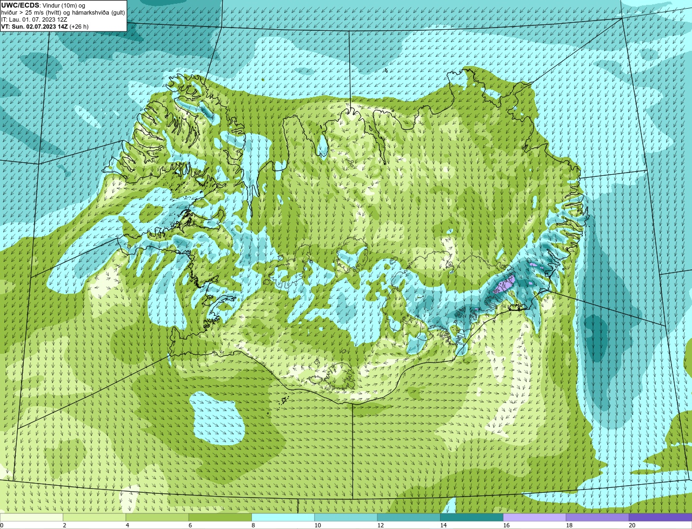Click the 'IT: Lau. 01. 07. 2023 12Z' line
692x529 pixels.
point(34,19)
